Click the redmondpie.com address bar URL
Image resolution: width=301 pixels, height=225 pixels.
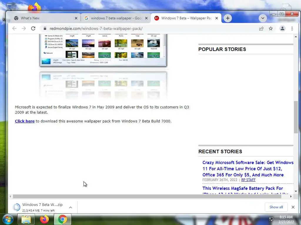(96, 28)
